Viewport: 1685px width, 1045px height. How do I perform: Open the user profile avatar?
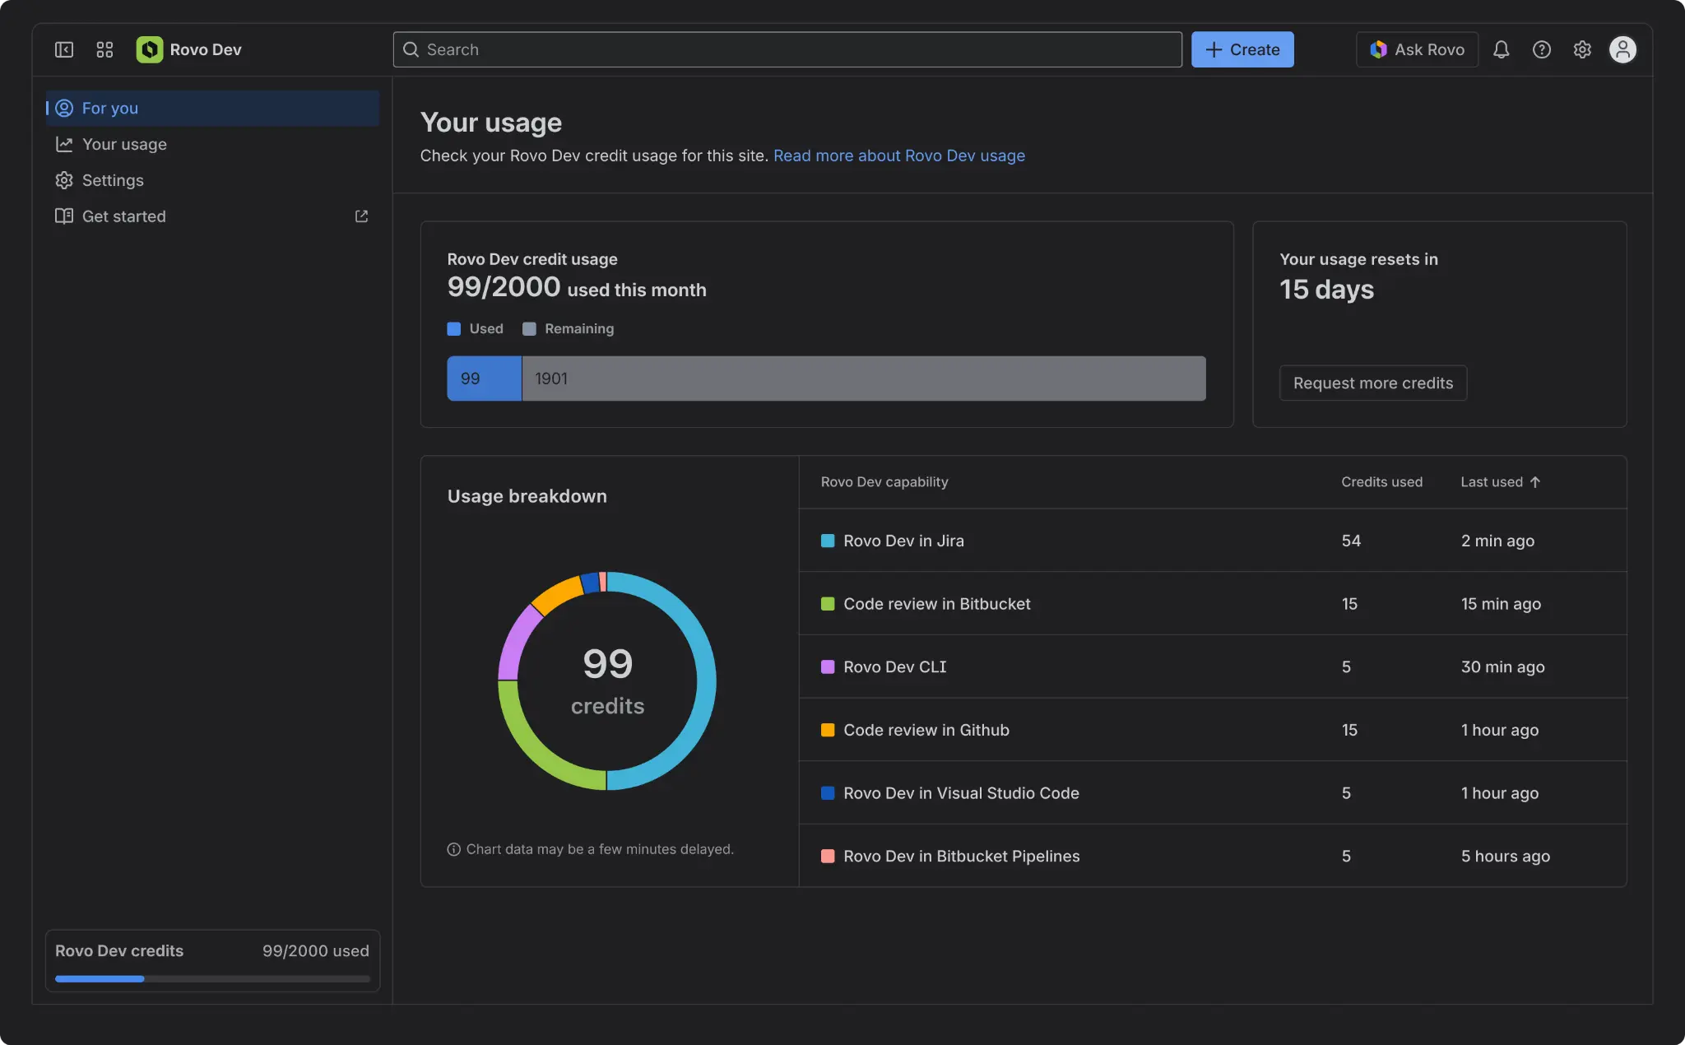point(1622,49)
